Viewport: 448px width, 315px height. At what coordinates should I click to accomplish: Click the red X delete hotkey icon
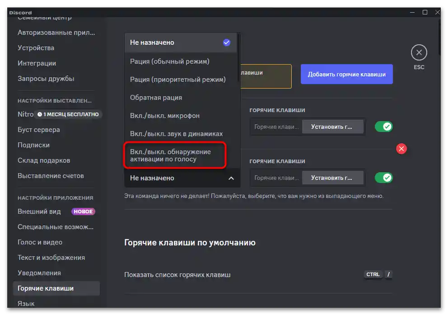[401, 148]
